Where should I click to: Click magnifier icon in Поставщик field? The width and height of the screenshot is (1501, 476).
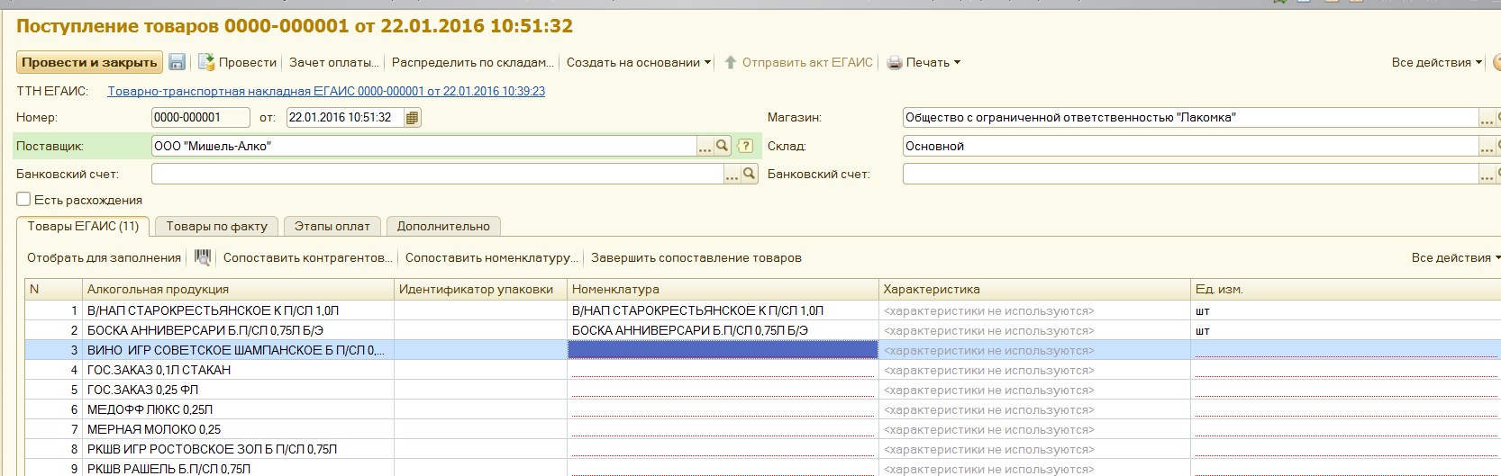(x=723, y=146)
